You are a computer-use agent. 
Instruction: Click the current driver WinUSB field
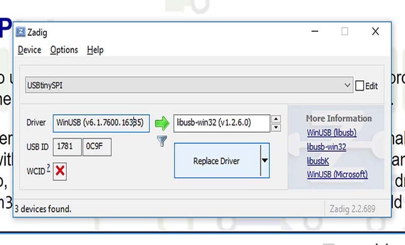[101, 124]
